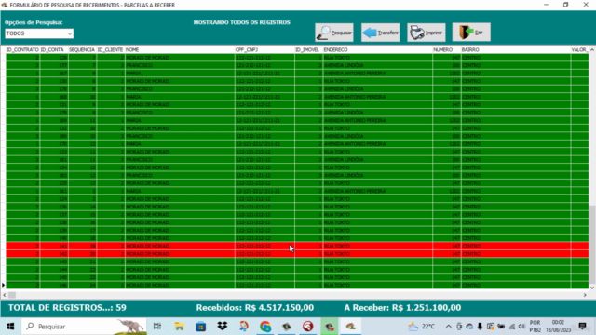596x335 pixels.
Task: Click the Transferir button
Action: tap(380, 33)
